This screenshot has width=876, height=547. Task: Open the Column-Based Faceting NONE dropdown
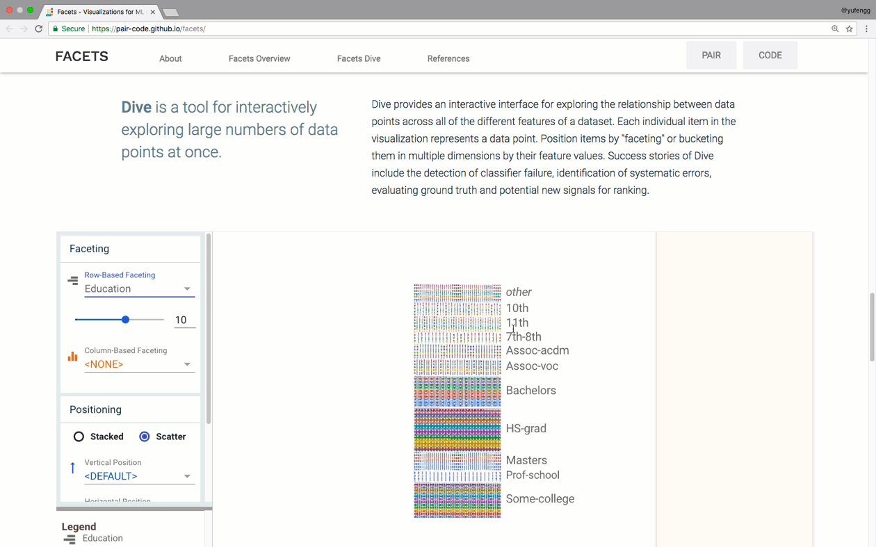(x=138, y=364)
